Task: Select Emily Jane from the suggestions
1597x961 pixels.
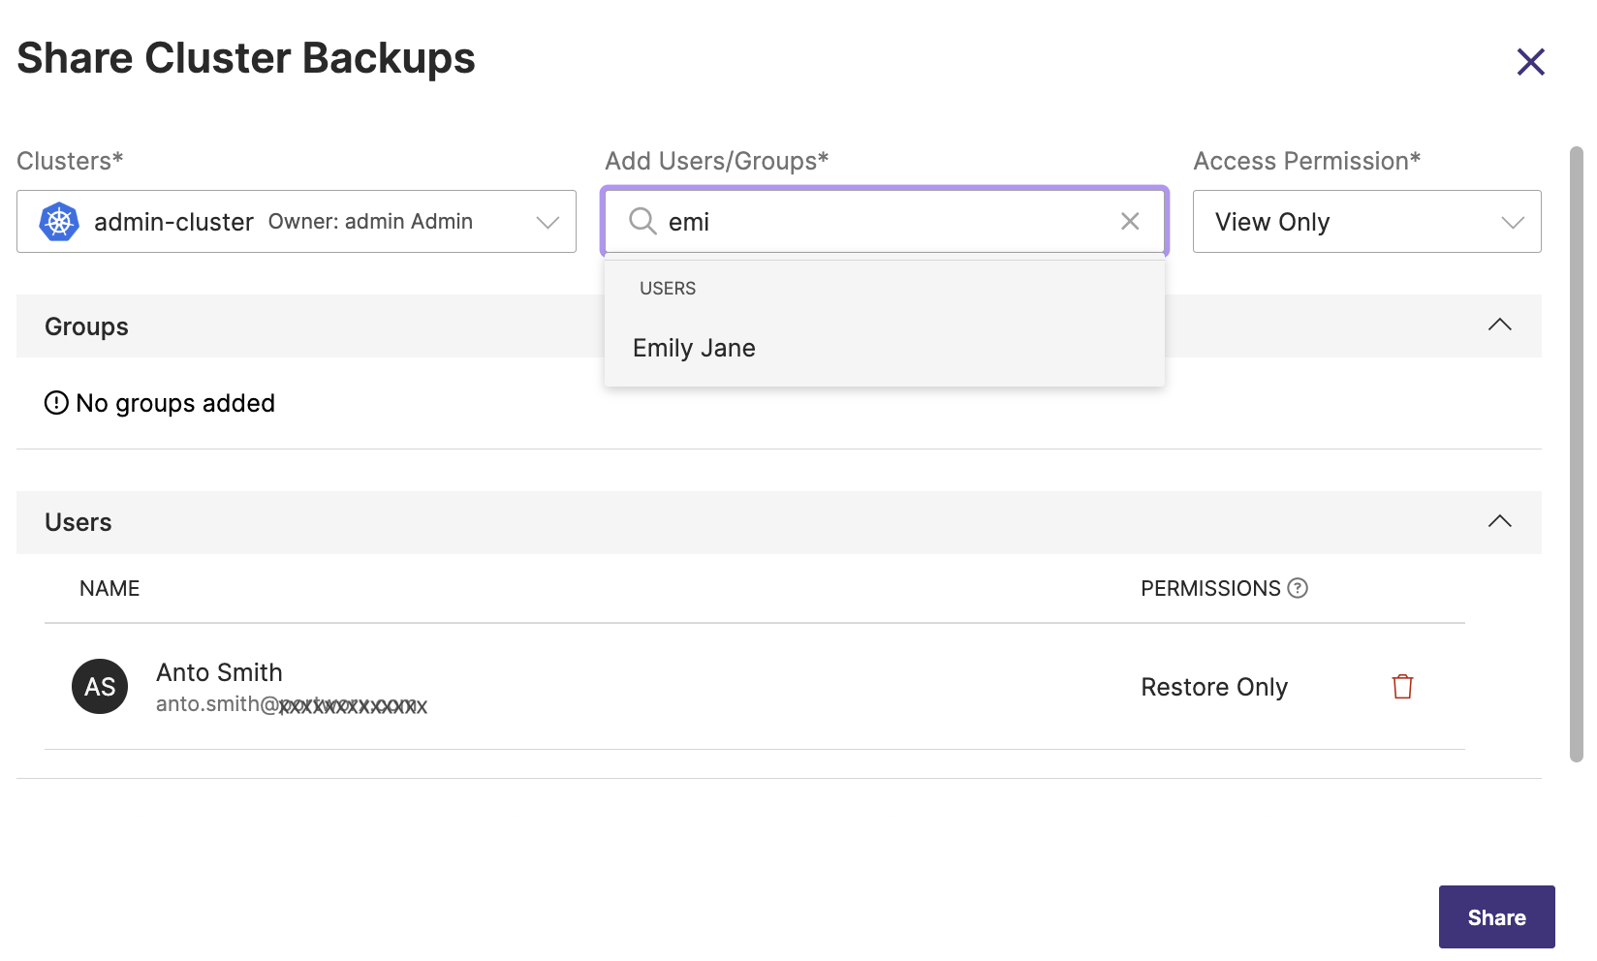Action: coord(694,349)
